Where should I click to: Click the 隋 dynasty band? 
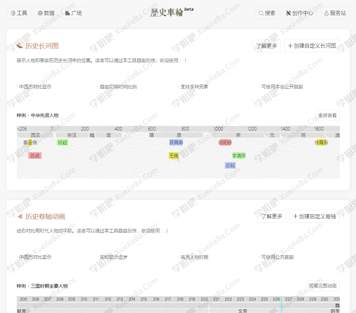152,135
